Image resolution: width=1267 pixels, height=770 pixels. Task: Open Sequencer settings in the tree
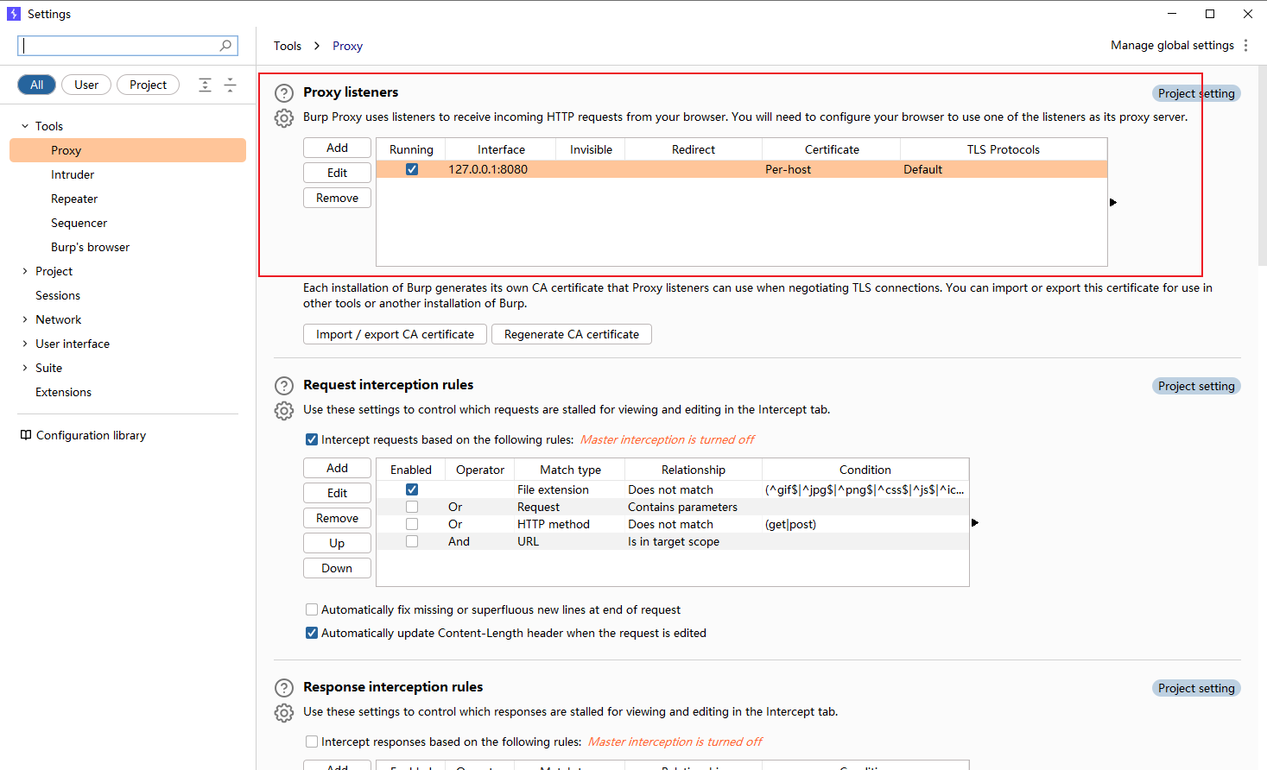(x=79, y=223)
